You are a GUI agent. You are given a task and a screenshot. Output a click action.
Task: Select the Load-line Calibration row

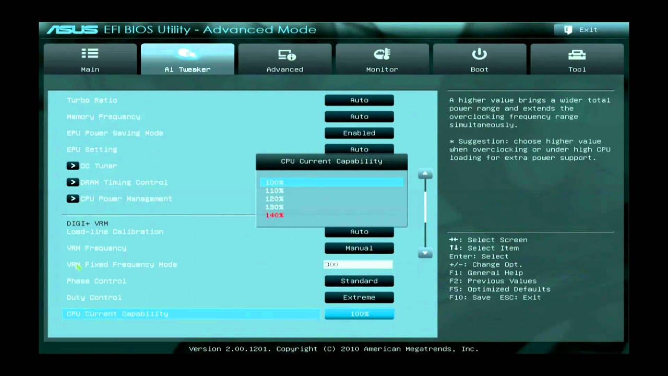115,231
